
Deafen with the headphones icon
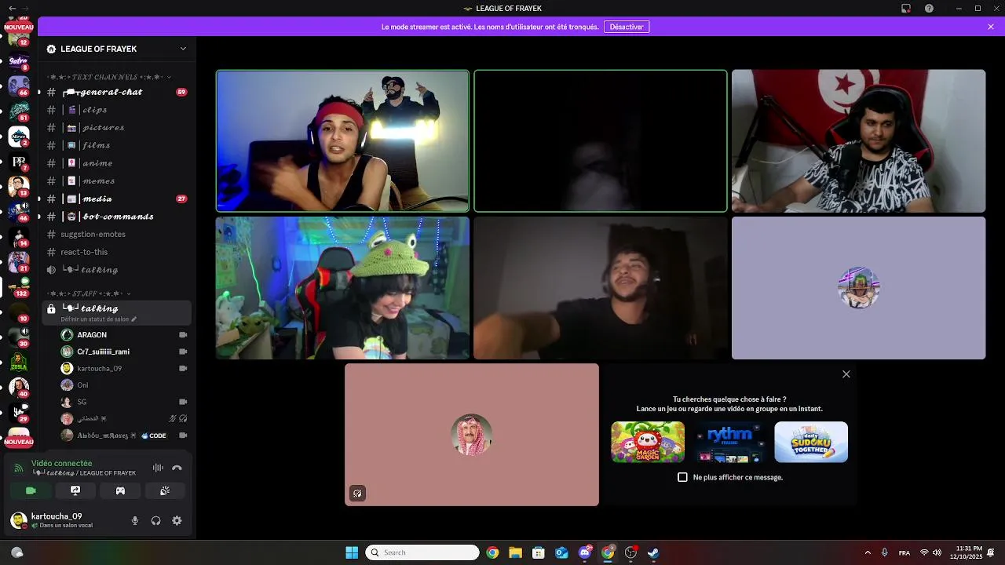pyautogui.click(x=155, y=520)
